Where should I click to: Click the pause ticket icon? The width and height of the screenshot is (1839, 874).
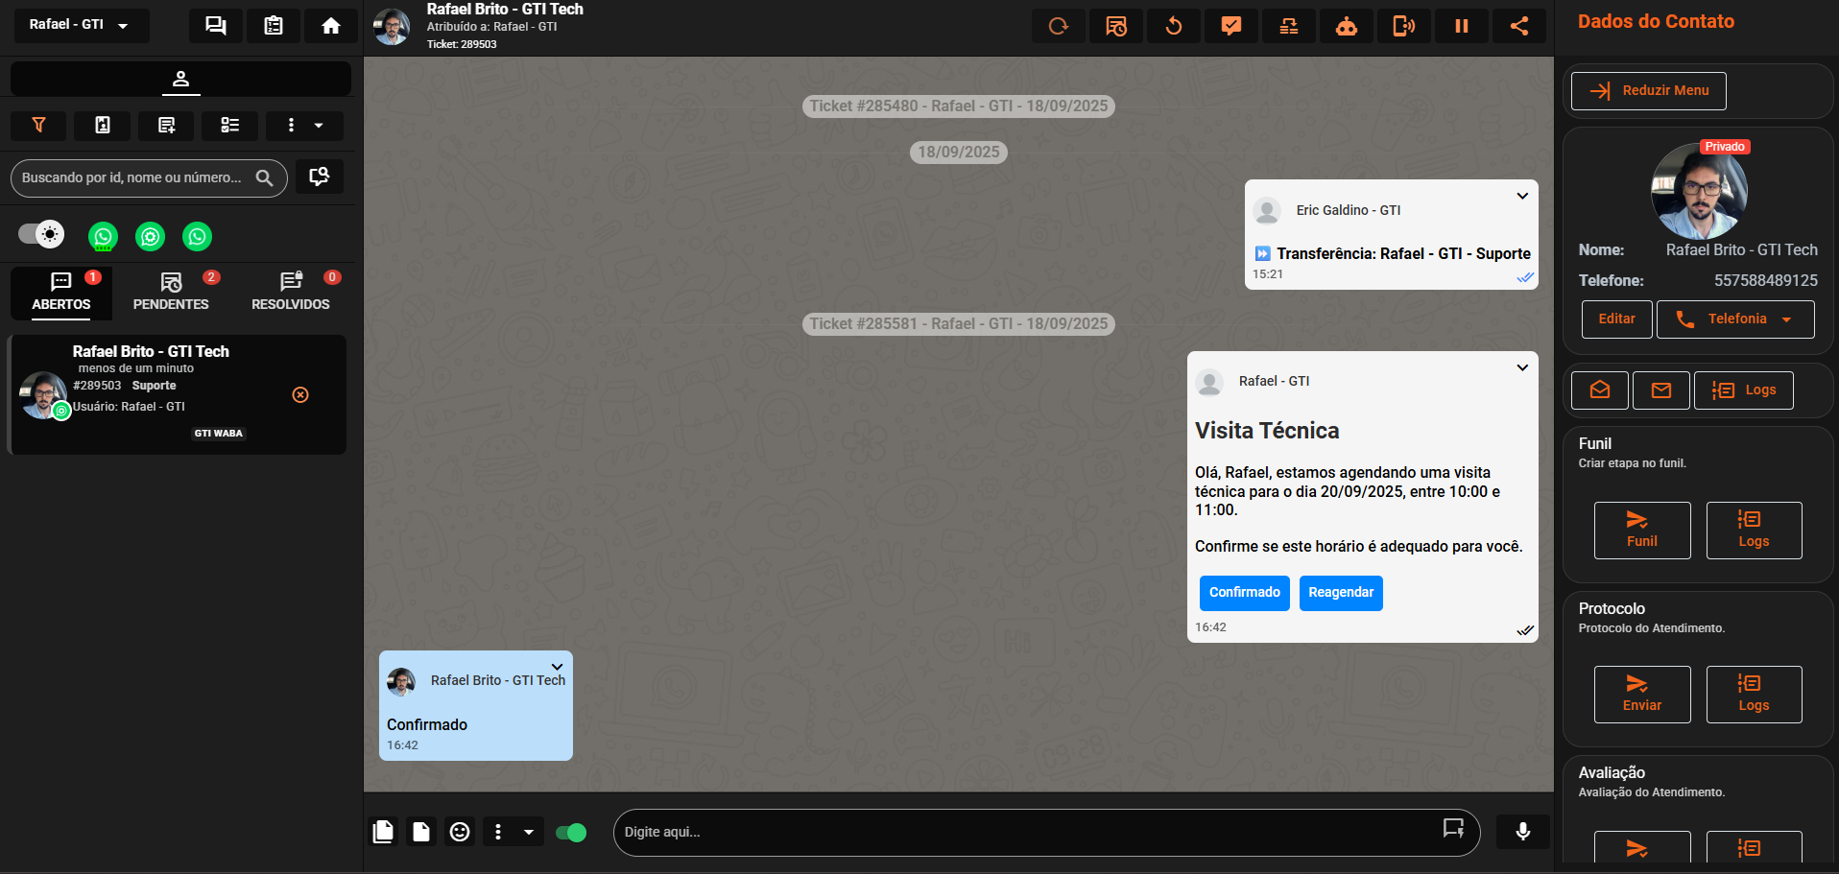click(x=1461, y=26)
